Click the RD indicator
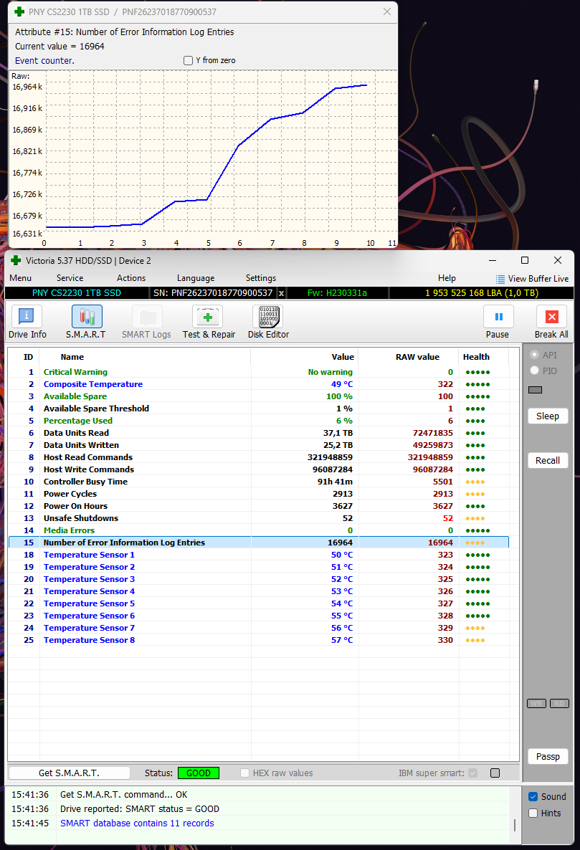This screenshot has width=580, height=850. 559,703
